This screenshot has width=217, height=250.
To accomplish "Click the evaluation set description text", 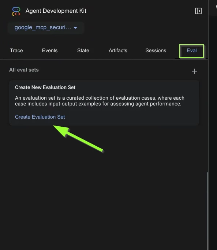I will coord(100,101).
